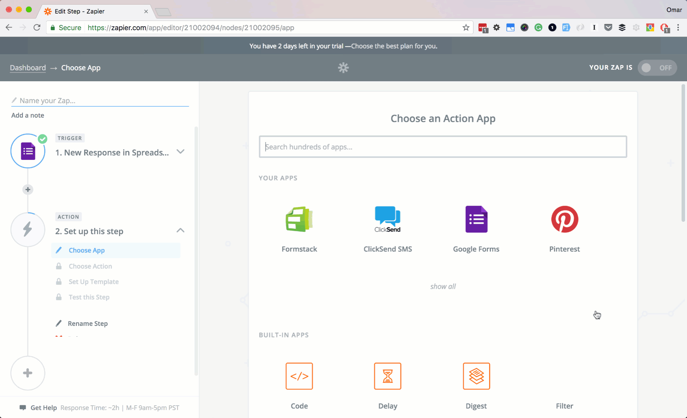Click the Get Help chat bubble icon
This screenshot has height=418, width=687.
[23, 408]
